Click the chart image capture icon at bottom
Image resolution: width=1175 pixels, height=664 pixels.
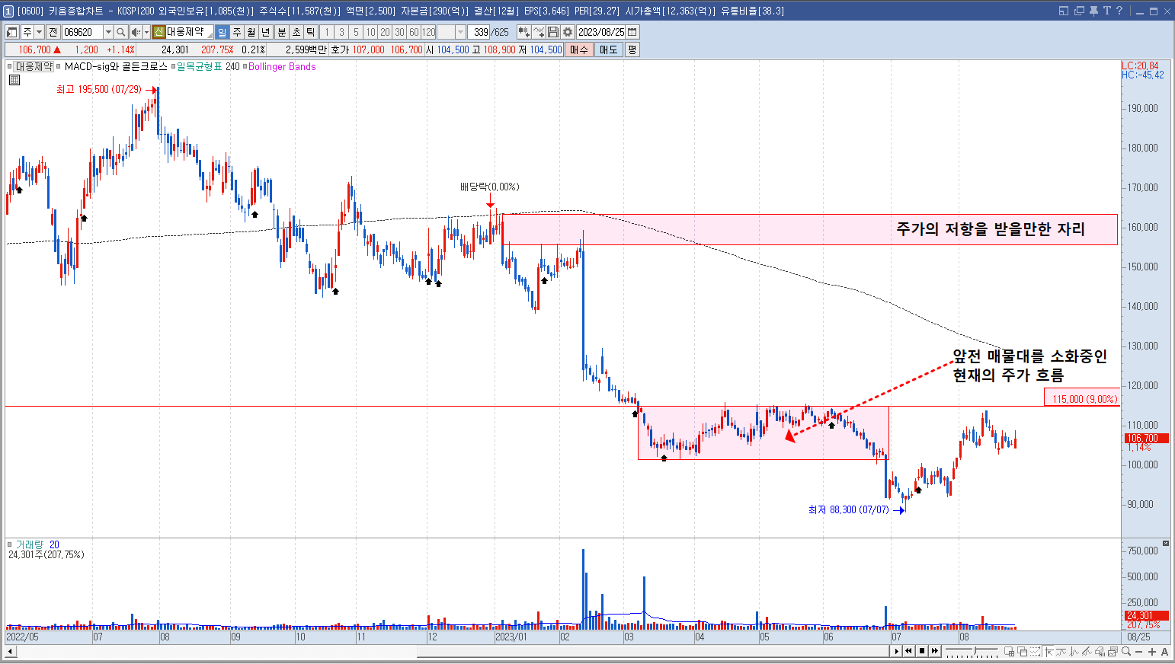[x=1113, y=651]
